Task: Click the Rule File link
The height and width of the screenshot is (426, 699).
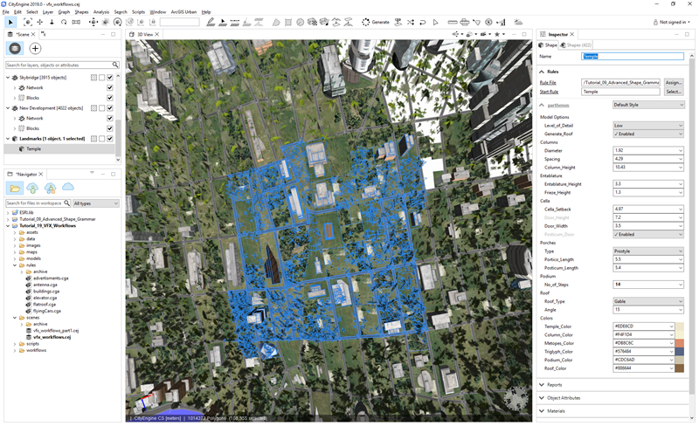Action: (548, 83)
